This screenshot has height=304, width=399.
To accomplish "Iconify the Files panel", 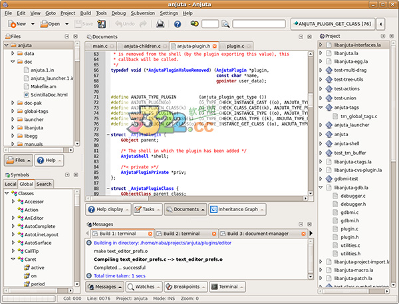I will click(x=67, y=37).
